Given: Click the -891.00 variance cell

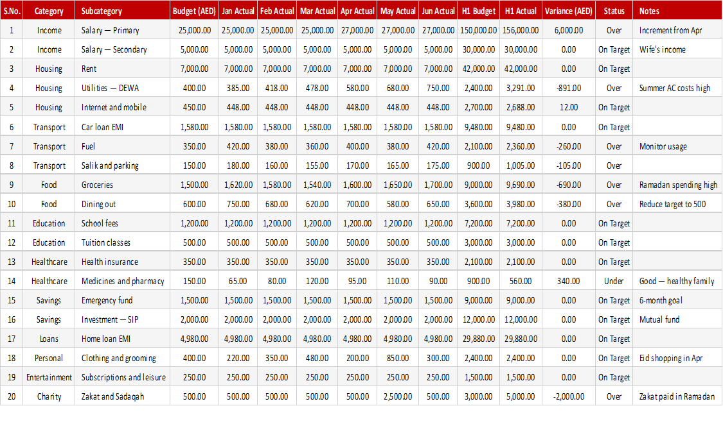Looking at the screenshot, I should point(569,89).
